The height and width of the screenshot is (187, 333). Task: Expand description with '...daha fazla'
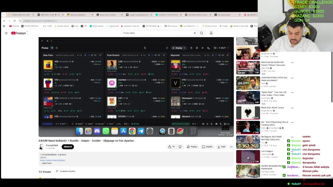tap(46, 163)
